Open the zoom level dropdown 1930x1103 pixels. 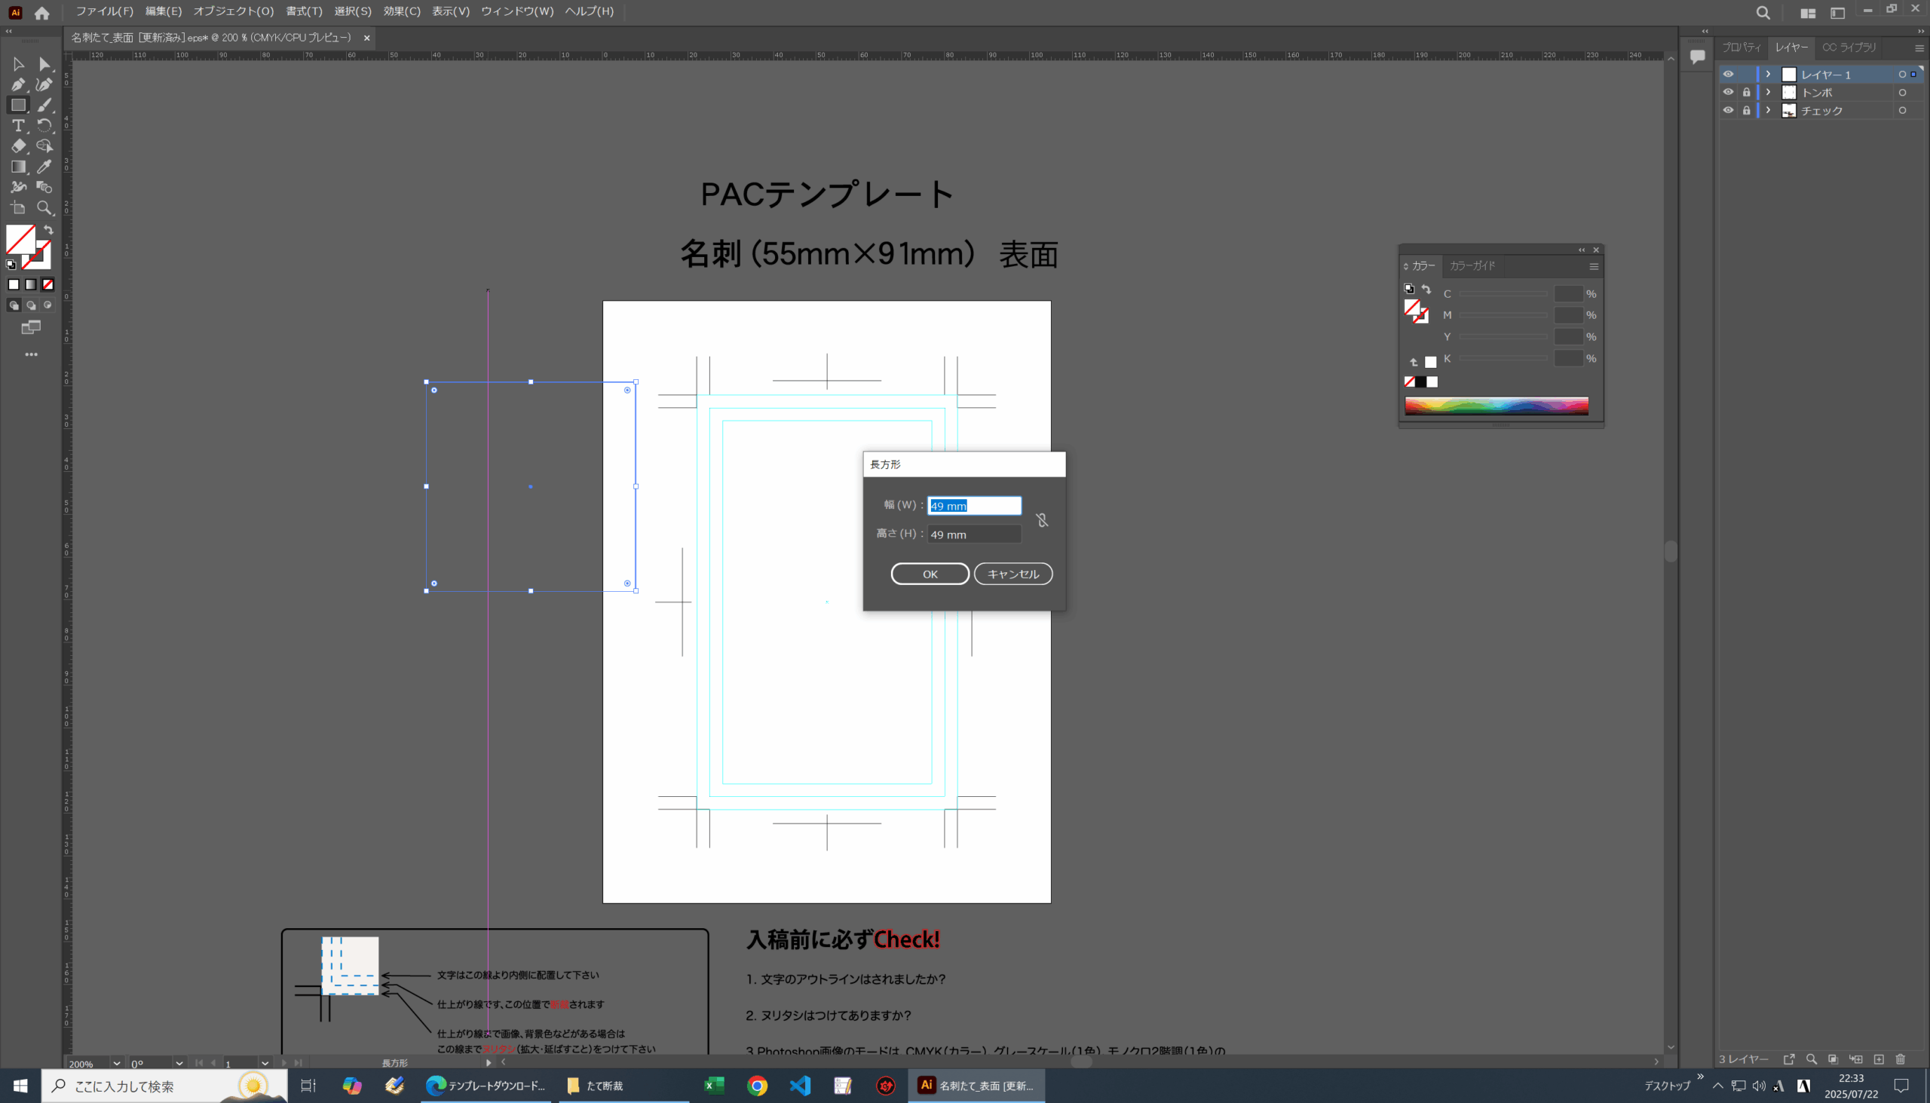coord(116,1063)
